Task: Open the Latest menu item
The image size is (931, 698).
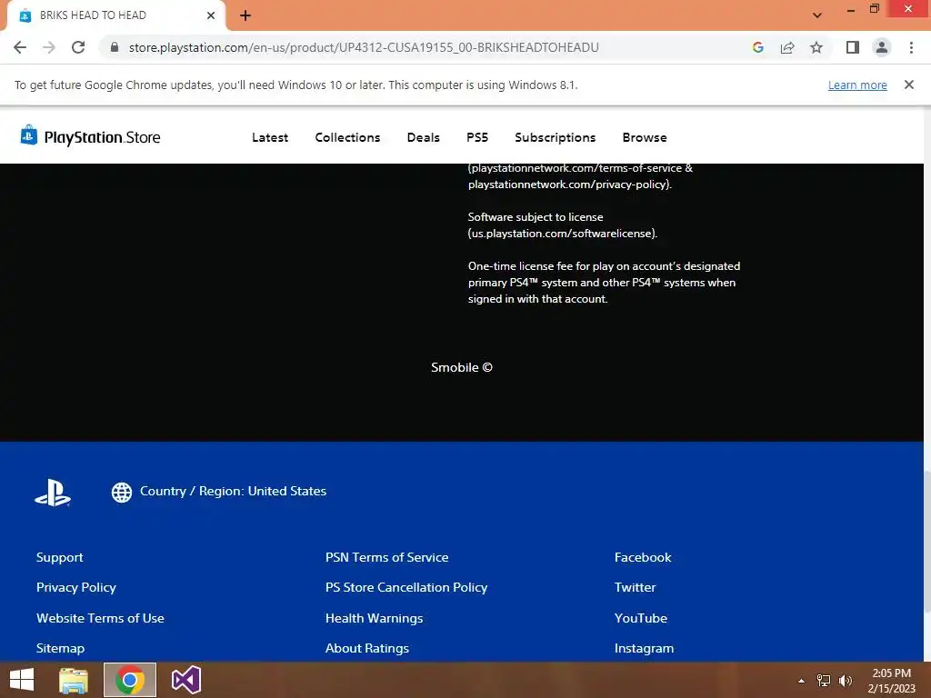Action: [x=270, y=137]
